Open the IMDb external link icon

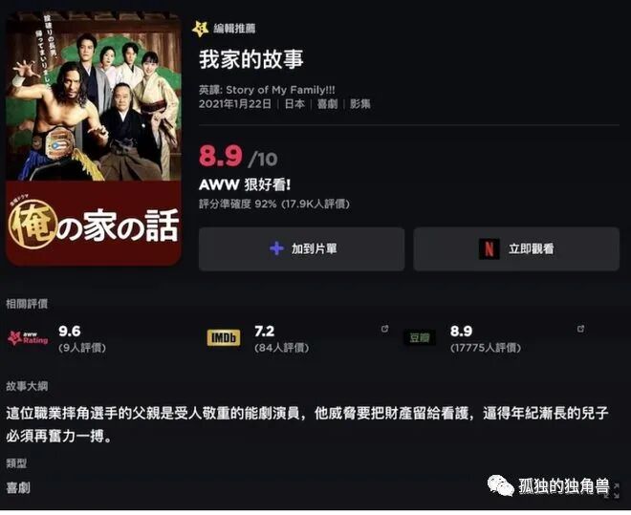click(384, 329)
